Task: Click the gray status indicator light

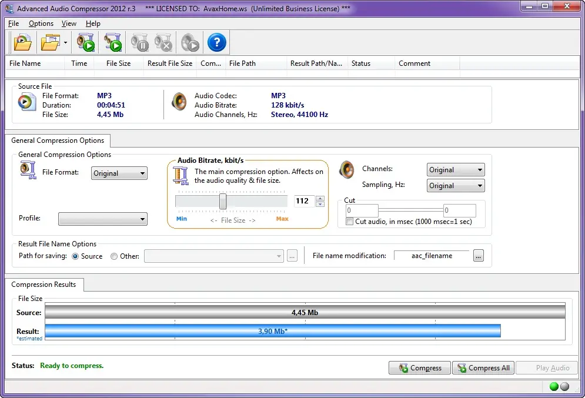Action: coord(565,386)
